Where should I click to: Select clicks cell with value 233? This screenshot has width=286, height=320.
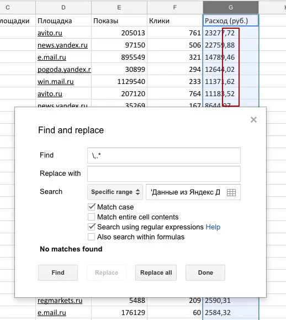click(175, 82)
